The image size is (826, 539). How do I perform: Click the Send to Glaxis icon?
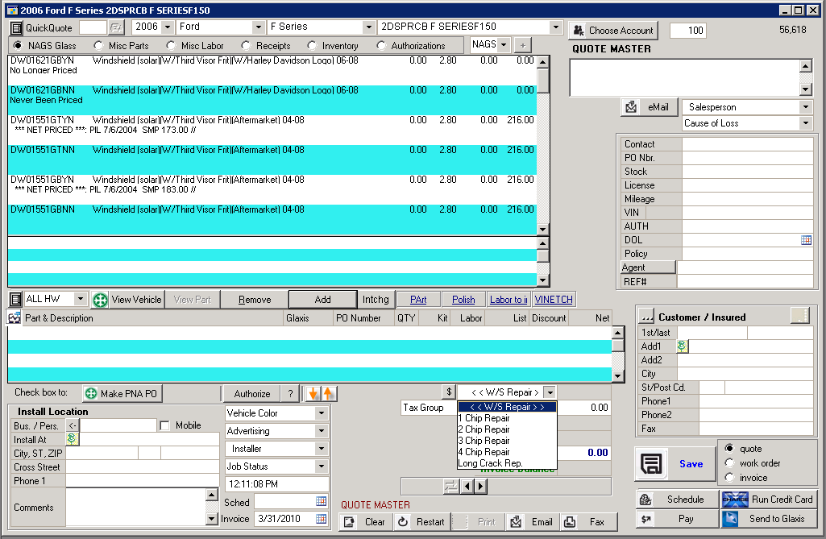click(x=730, y=518)
